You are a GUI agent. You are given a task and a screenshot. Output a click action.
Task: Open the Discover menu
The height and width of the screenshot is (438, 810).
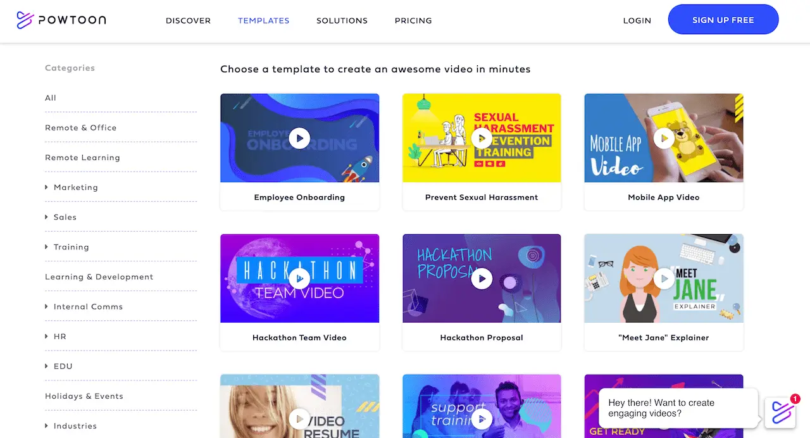(188, 21)
